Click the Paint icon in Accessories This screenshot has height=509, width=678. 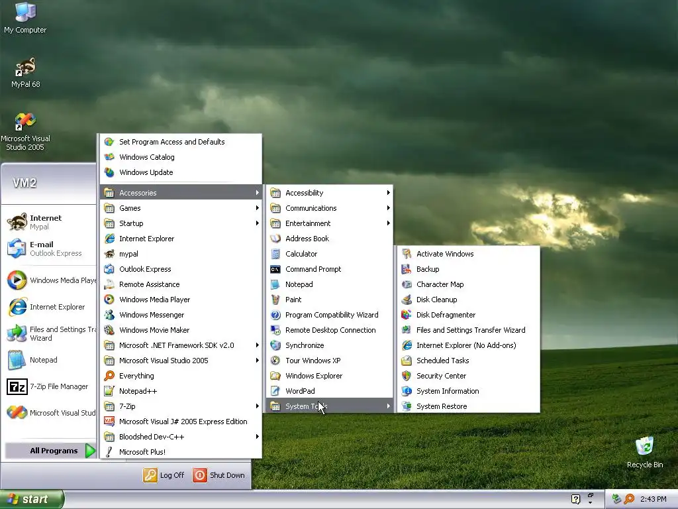click(275, 300)
